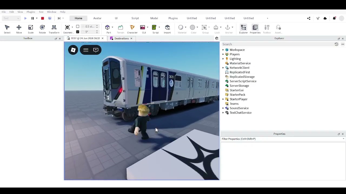Open the hamburger menu in the game view
This screenshot has width=346, height=194.
tap(86, 50)
